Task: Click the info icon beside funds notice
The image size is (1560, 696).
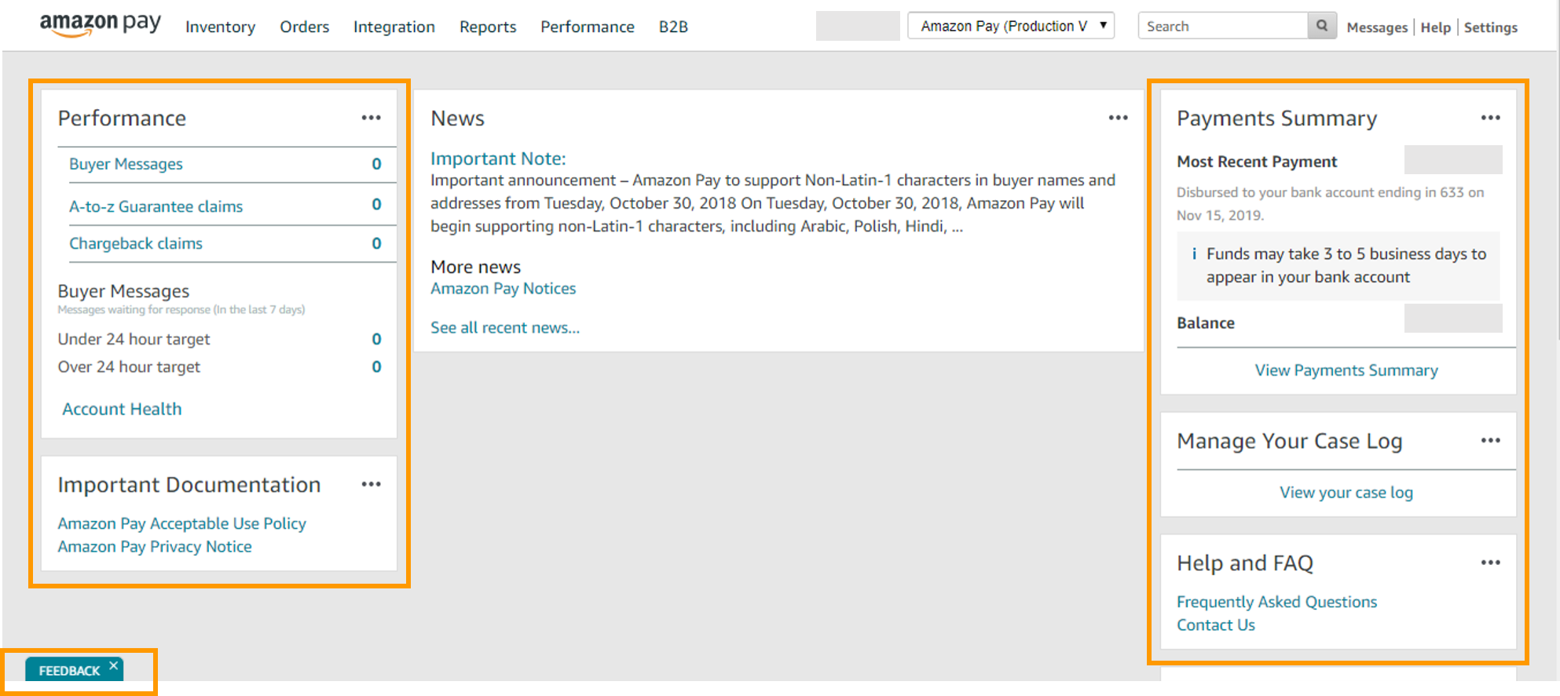Action: point(1194,253)
